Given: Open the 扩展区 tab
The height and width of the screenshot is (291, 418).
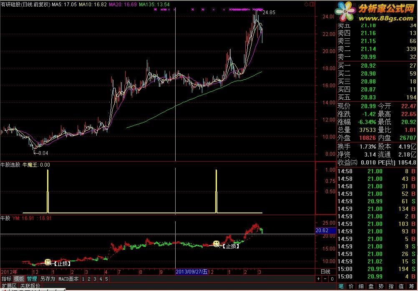Looking at the screenshot, I should 8,286.
